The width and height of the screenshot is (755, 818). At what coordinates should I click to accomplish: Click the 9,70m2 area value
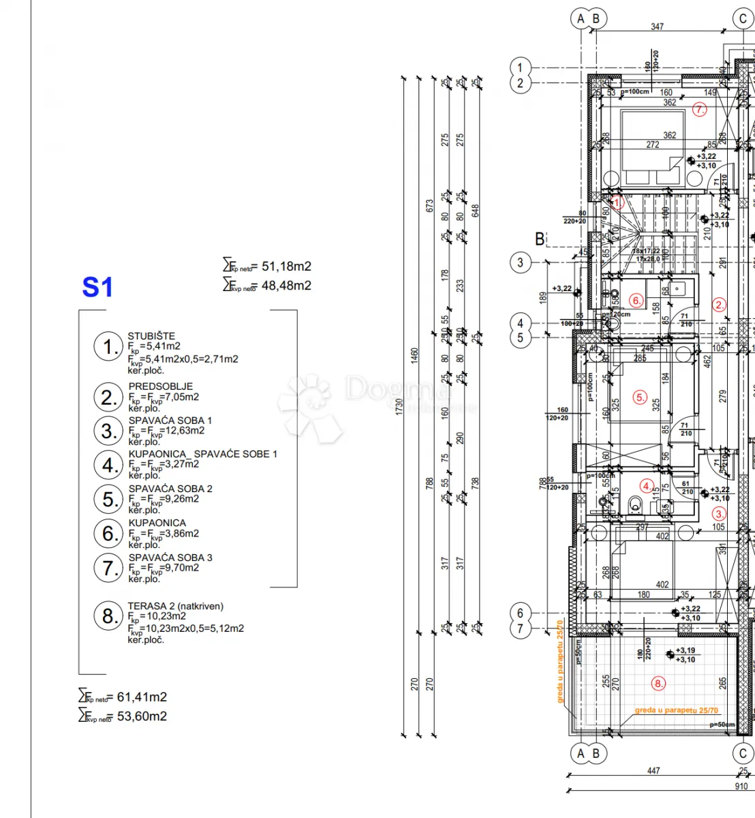[x=181, y=567]
